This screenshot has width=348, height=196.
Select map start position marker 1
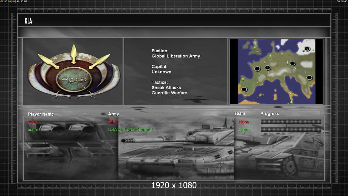pos(268,68)
